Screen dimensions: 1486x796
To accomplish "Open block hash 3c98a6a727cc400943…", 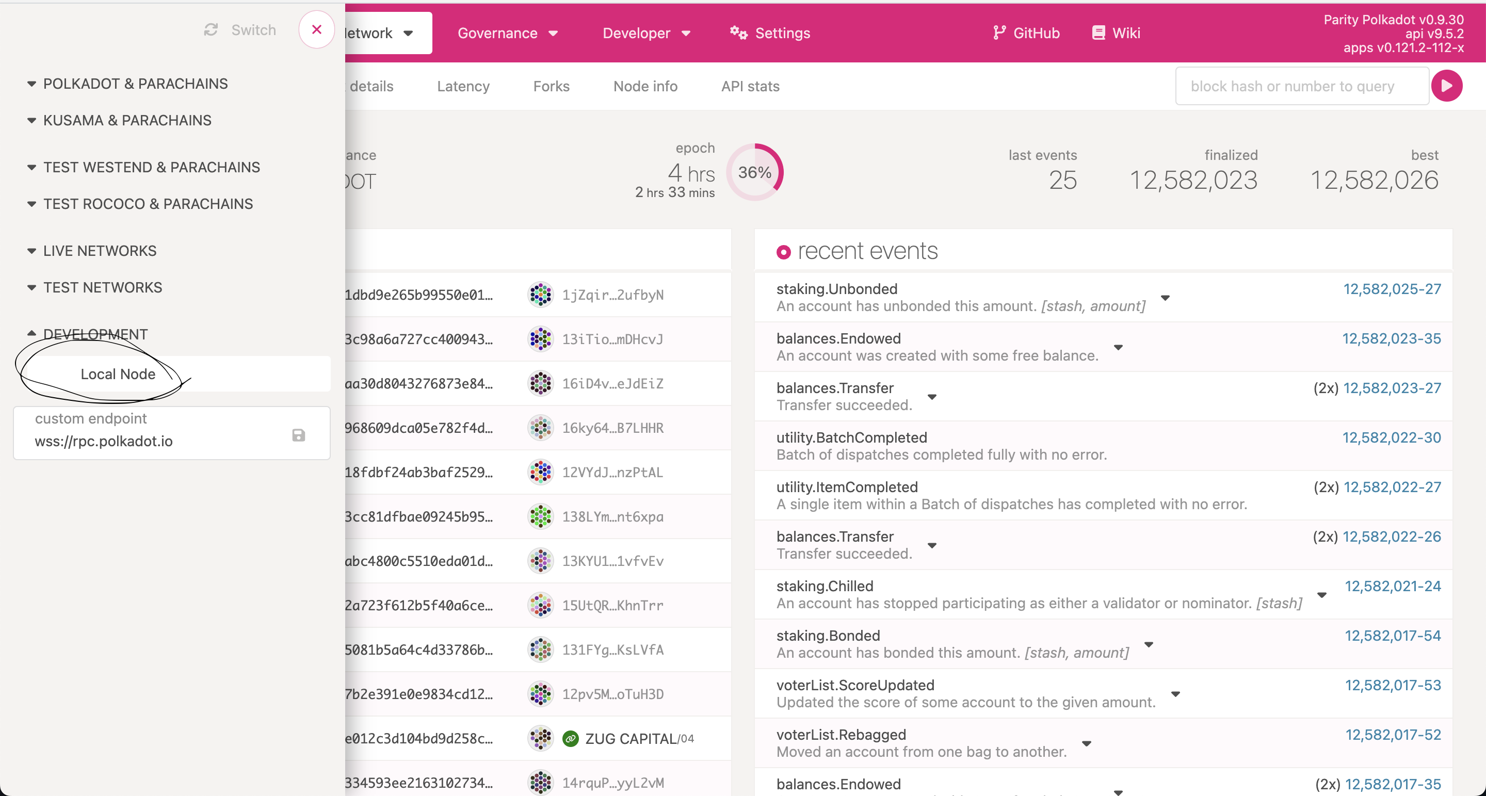I will point(419,340).
